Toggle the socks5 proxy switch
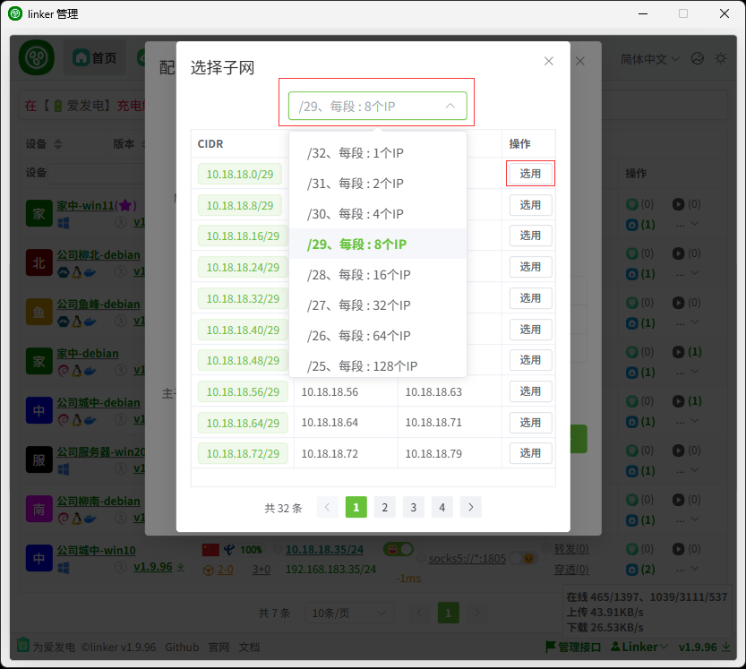The image size is (746, 669). coord(523,558)
